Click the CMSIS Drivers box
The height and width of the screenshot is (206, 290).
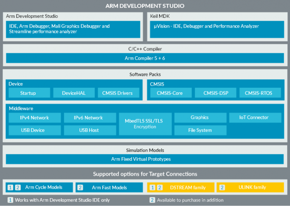[x=118, y=93]
